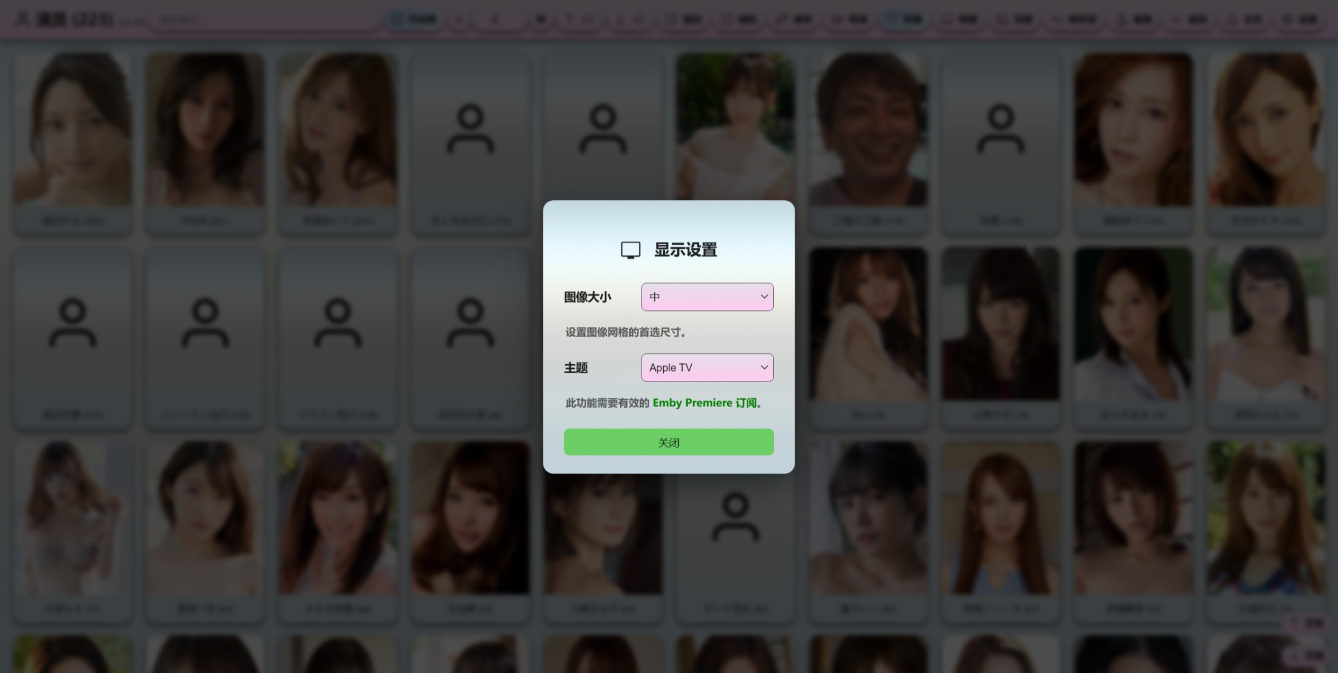Image resolution: width=1338 pixels, height=673 pixels.
Task: Click the green 关闭 button
Action: (x=669, y=442)
